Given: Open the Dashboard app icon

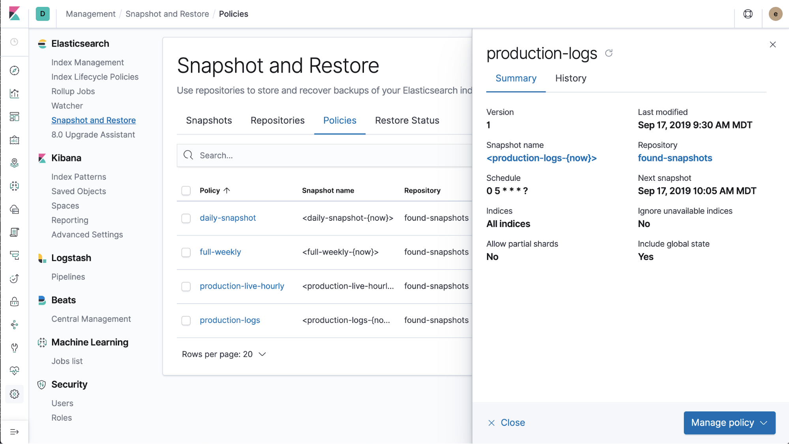Looking at the screenshot, I should [15, 117].
